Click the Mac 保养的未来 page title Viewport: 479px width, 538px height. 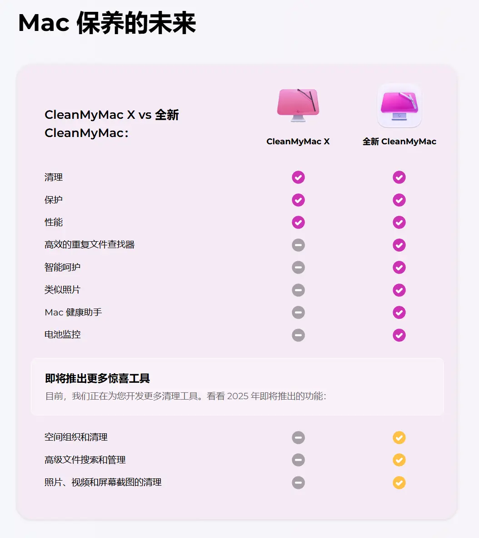pyautogui.click(x=107, y=23)
